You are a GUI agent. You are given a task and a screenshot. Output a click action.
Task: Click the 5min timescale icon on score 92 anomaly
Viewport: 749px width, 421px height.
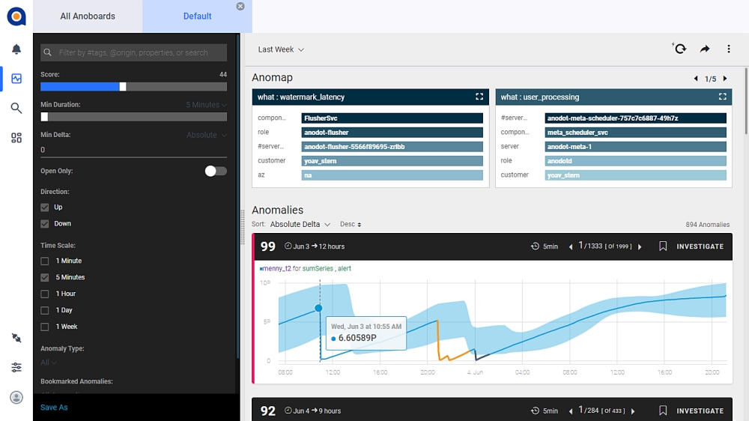535,411
